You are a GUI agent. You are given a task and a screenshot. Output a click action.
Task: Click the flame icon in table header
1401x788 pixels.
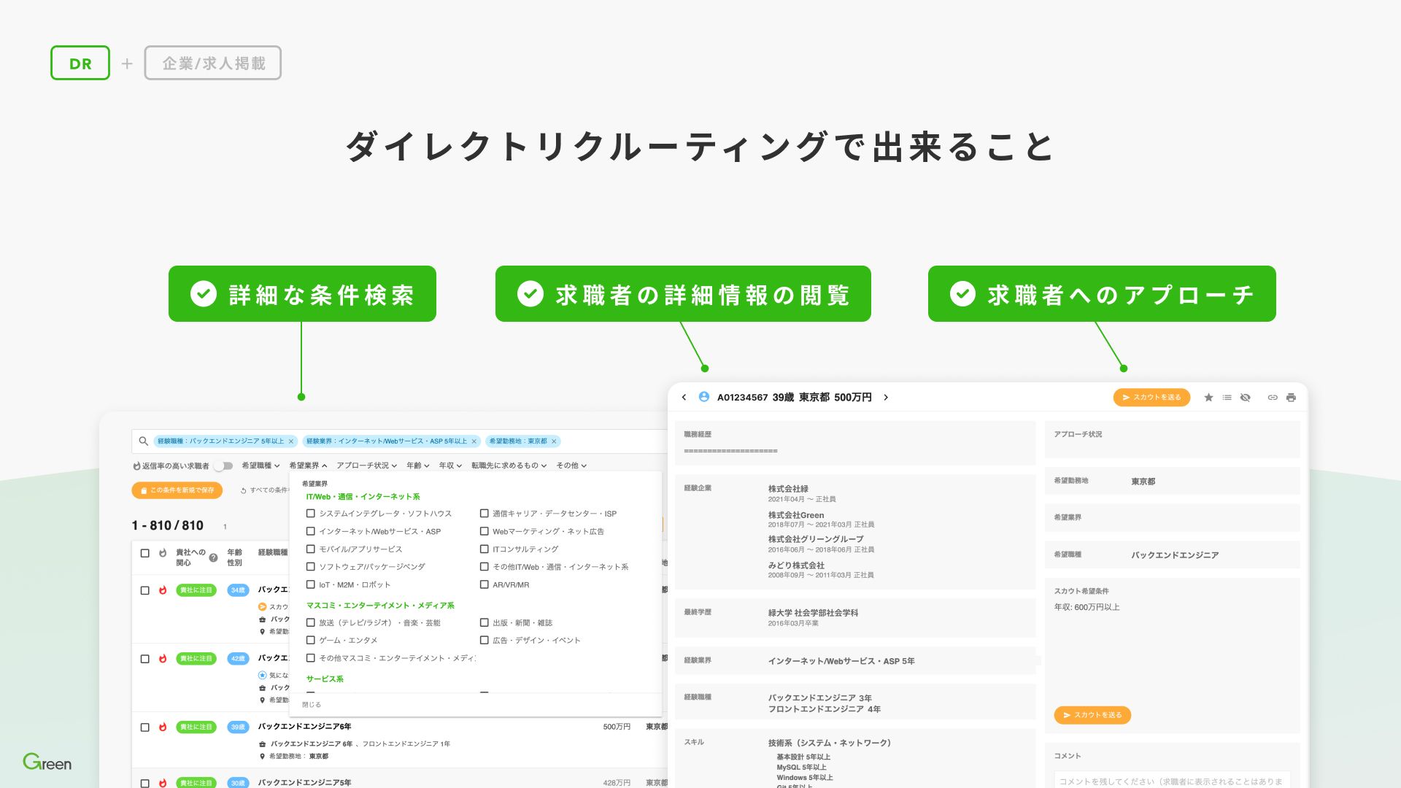(x=163, y=553)
